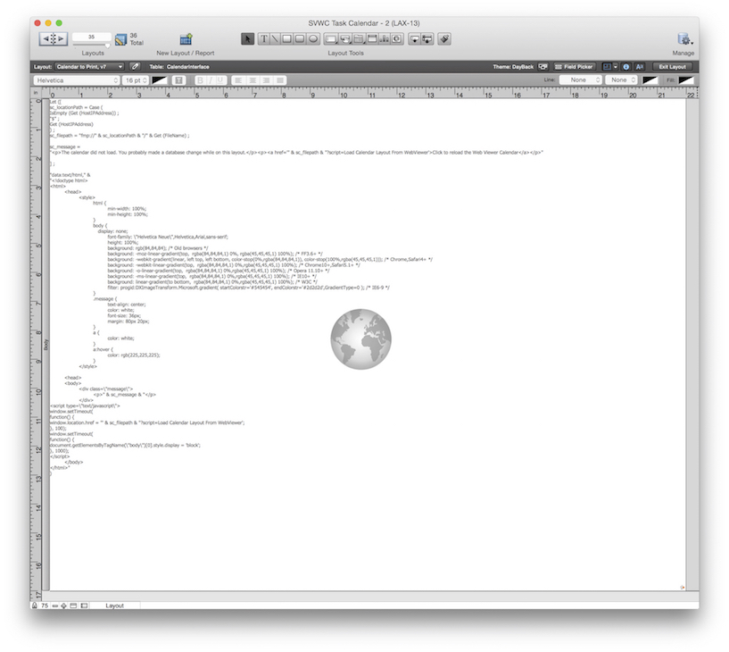The image size is (729, 652).
Task: Toggle the formatting bar Aa icon
Action: click(640, 67)
